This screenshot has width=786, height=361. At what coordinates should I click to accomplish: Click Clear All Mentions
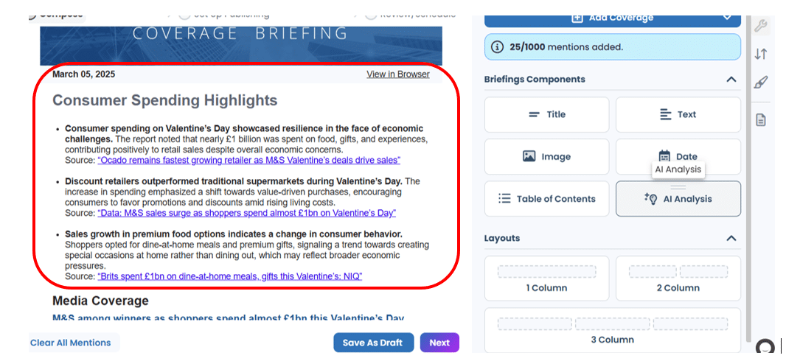tap(71, 343)
